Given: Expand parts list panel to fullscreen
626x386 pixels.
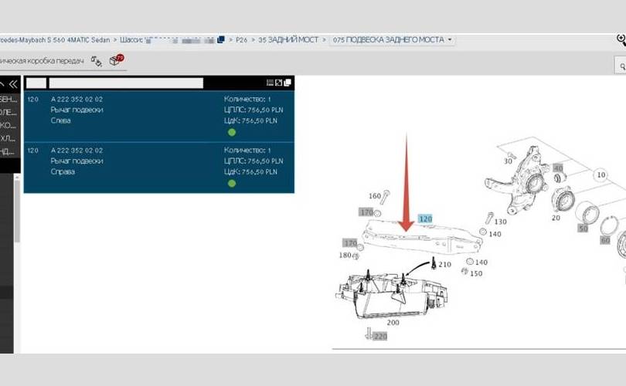Looking at the screenshot, I should [279, 83].
